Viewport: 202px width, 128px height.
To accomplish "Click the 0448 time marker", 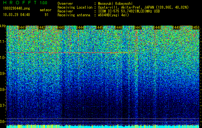I will [x=157, y=28].
